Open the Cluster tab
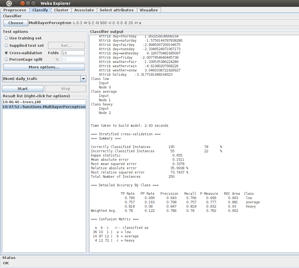The image size is (299, 268). pyautogui.click(x=61, y=10)
